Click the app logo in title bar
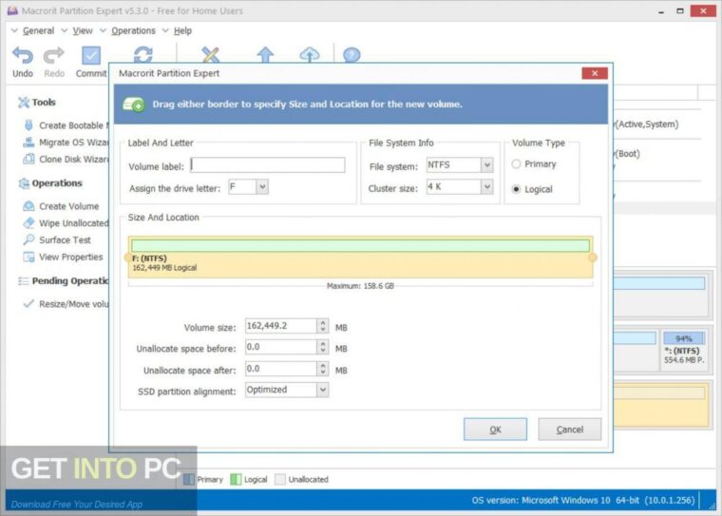 tap(12, 10)
